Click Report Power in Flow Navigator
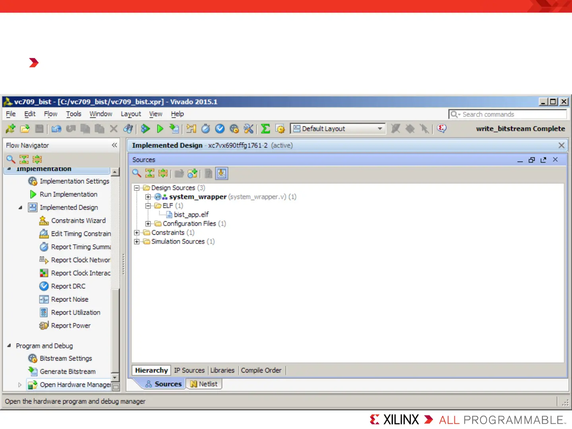Image resolution: width=572 pixels, height=429 pixels. pyautogui.click(x=71, y=325)
